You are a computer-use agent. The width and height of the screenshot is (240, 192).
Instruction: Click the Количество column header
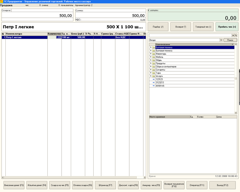click(x=55, y=34)
